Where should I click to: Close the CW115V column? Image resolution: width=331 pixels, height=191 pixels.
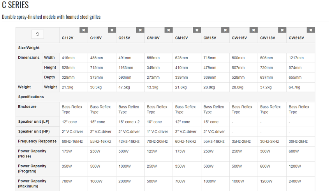tap(254, 30)
